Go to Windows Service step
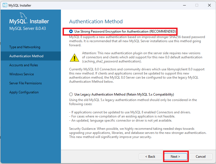The height and width of the screenshot is (164, 216). pyautogui.click(x=21, y=74)
